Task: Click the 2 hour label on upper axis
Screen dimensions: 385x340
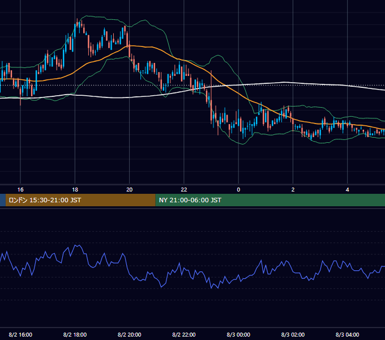Action: pos(293,190)
